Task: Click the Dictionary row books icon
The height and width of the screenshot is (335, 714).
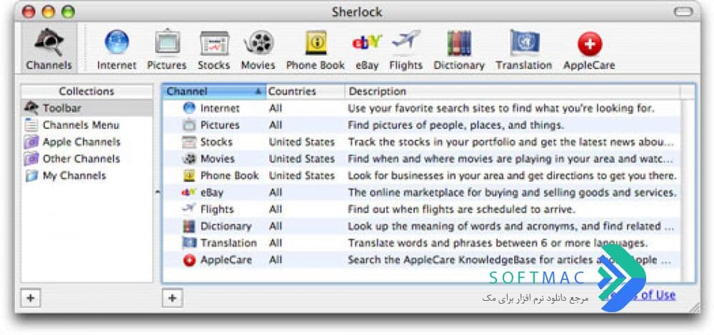Action: [188, 226]
